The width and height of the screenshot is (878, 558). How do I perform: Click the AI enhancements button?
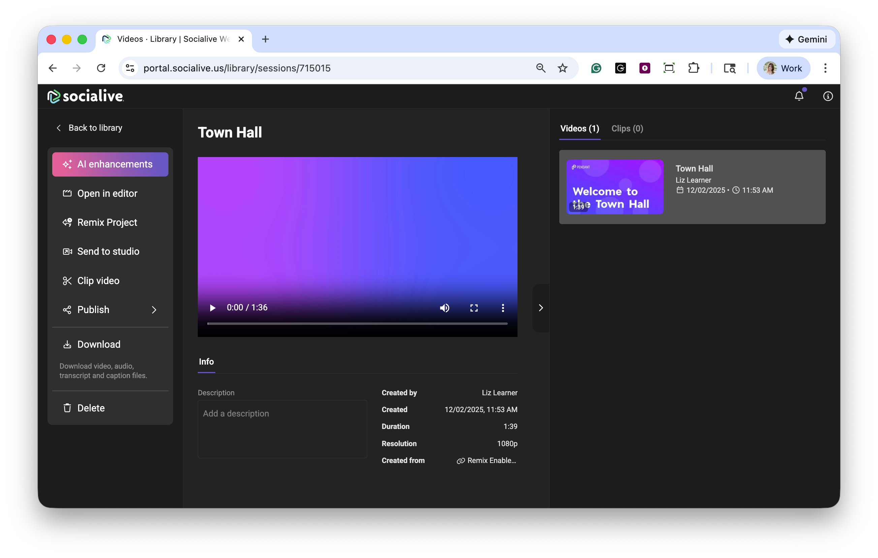tap(110, 164)
